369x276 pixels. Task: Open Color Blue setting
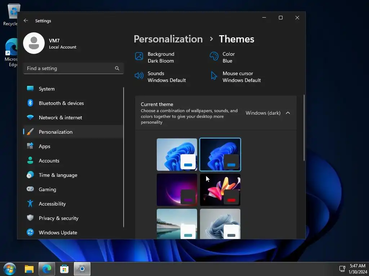click(222, 57)
